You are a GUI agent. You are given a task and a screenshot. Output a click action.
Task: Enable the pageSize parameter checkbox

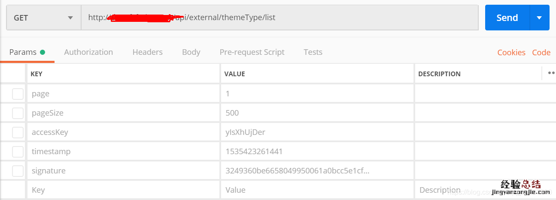click(18, 113)
